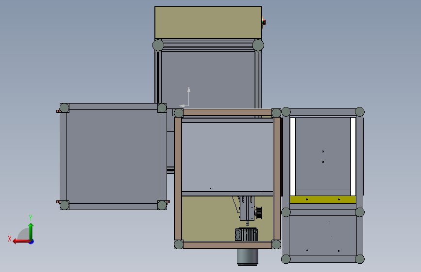Select the black timing pulley
This screenshot has height=272, width=421.
[x=259, y=212]
